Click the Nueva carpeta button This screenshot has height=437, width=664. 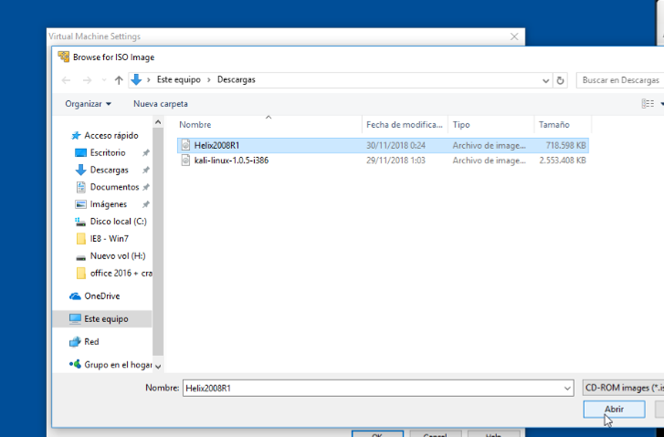click(161, 104)
